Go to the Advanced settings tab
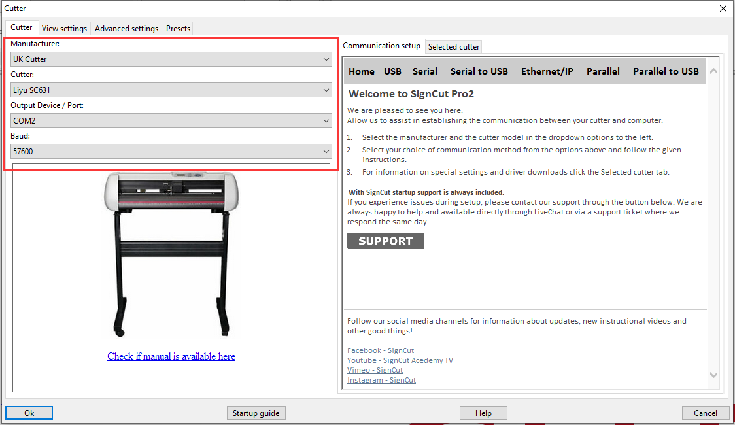The width and height of the screenshot is (735, 425). (127, 29)
